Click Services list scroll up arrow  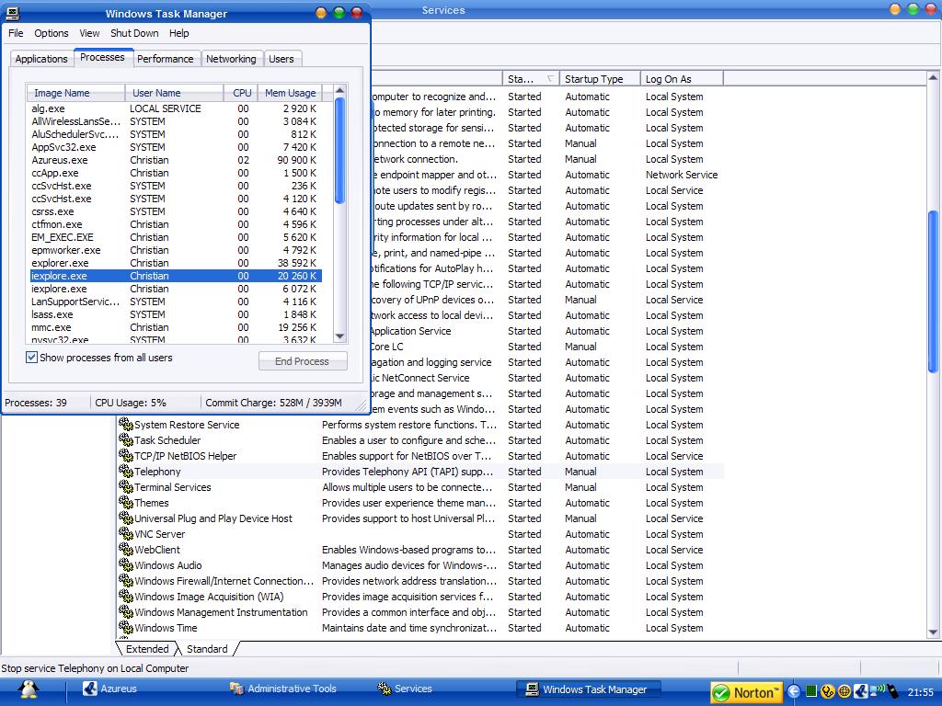(x=933, y=77)
